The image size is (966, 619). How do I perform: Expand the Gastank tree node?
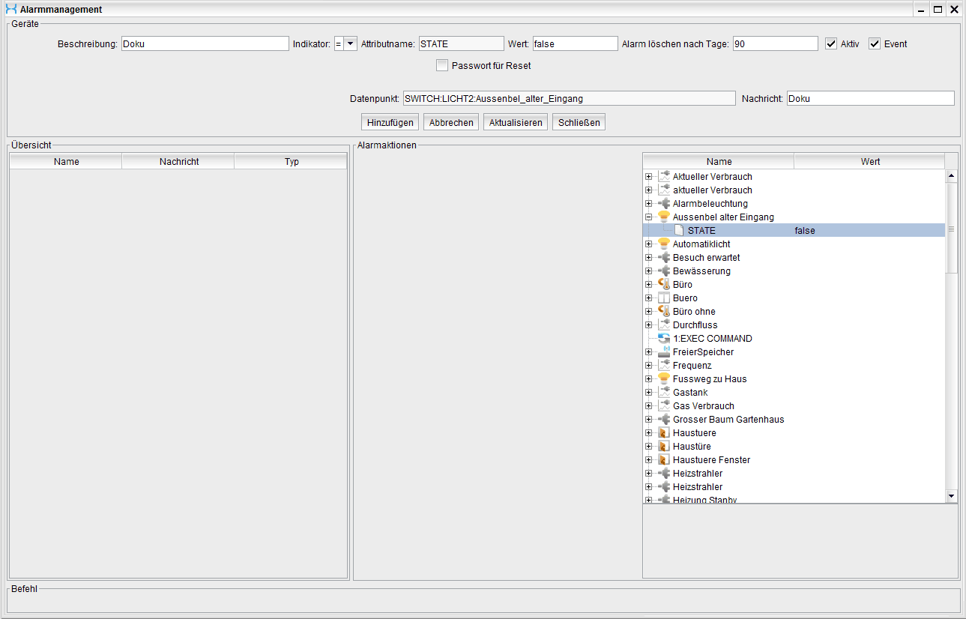(x=648, y=393)
